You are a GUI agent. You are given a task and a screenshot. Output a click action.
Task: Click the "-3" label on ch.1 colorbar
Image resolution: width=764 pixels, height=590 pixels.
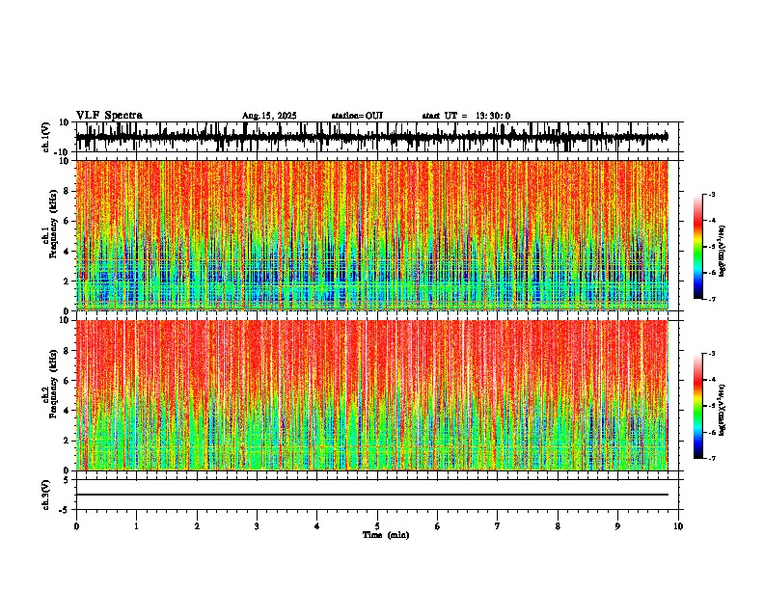712,194
